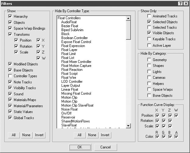Enable Animated Tracks under Show Only
Image resolution: width=190 pixels, height=153 pixels.
149,16
